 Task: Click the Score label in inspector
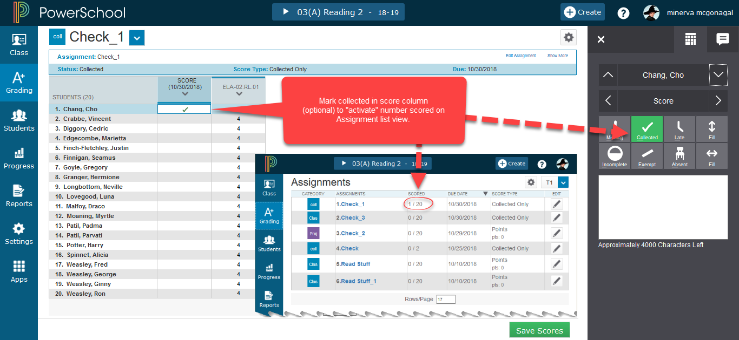pyautogui.click(x=663, y=101)
